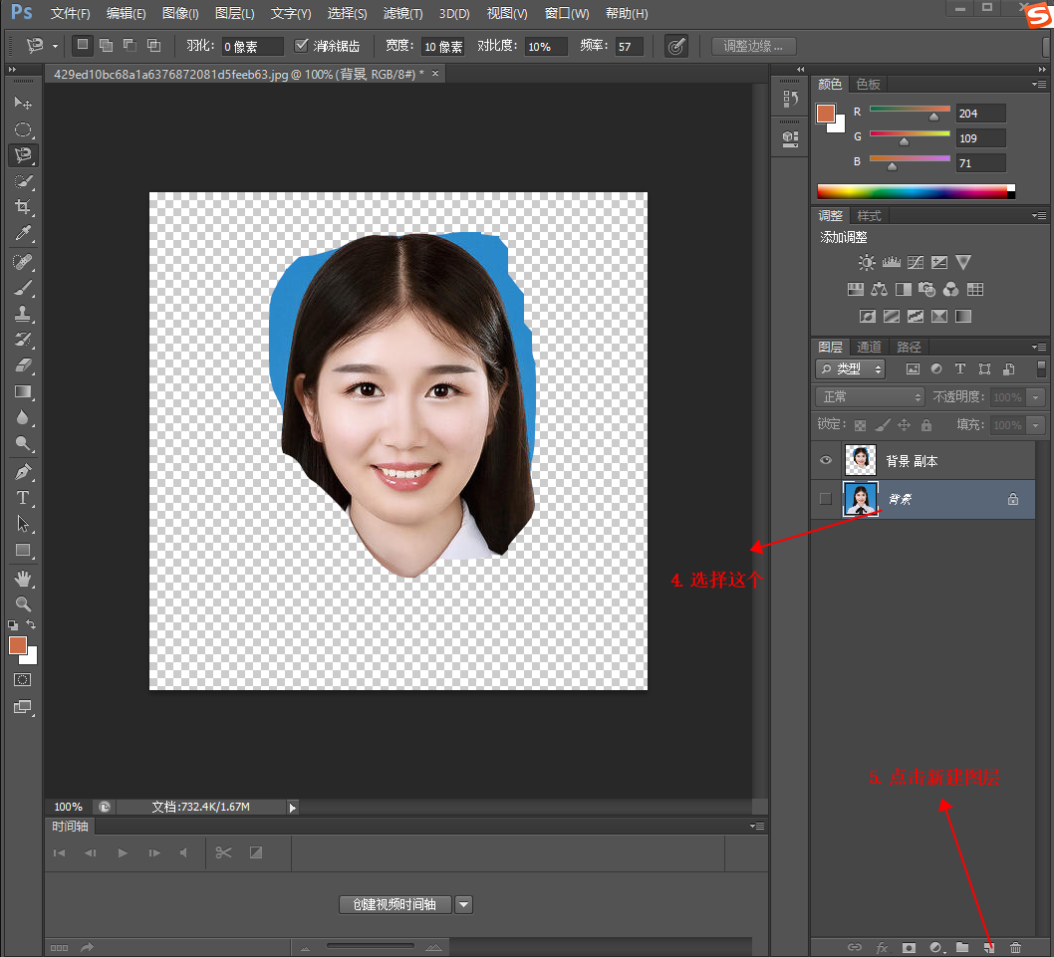1054x957 pixels.
Task: Select the Eyedropper tool
Action: tap(22, 233)
